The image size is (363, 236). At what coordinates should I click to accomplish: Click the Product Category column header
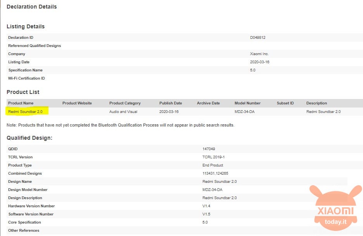[x=125, y=103]
